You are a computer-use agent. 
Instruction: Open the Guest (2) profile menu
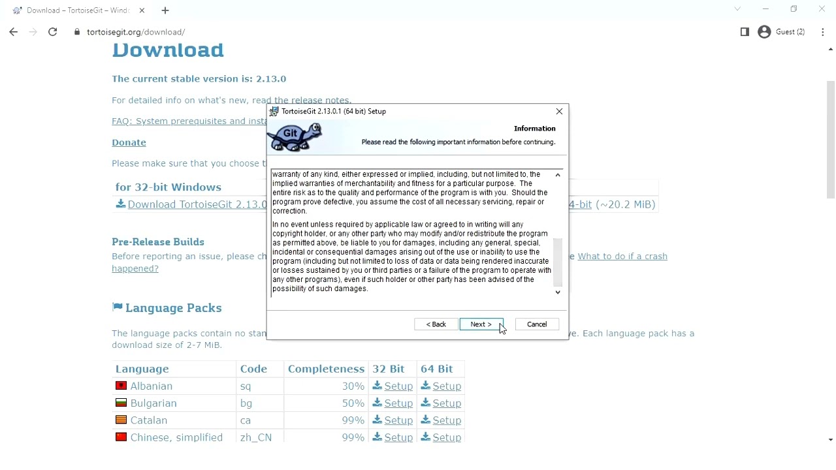tap(782, 32)
